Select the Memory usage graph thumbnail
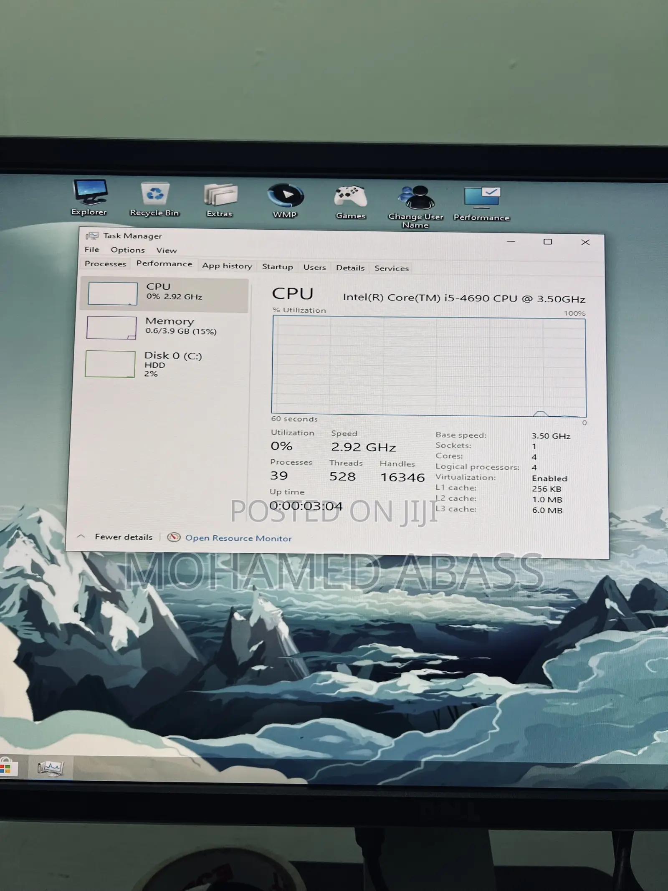Viewport: 668px width, 891px height. pyautogui.click(x=111, y=328)
